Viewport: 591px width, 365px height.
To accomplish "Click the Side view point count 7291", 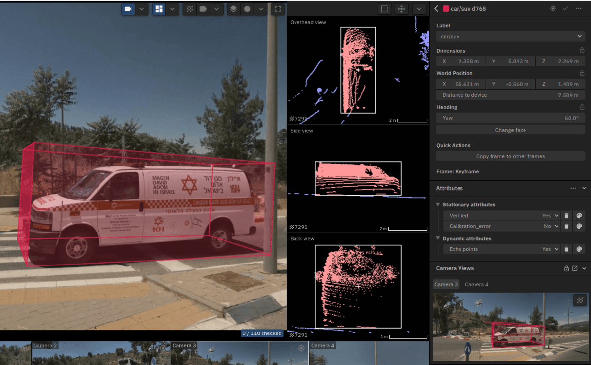I will (x=298, y=227).
